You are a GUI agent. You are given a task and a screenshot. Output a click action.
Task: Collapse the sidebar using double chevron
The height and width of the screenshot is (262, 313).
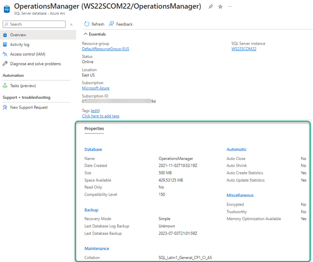coord(71,25)
